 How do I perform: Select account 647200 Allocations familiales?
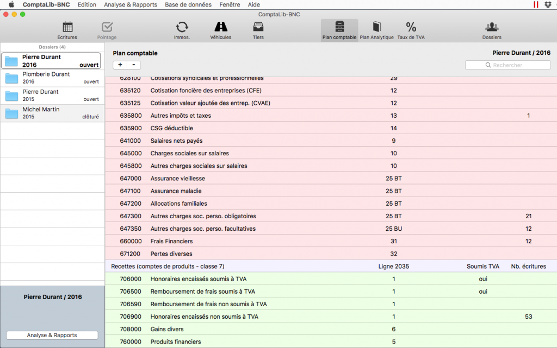click(331, 204)
